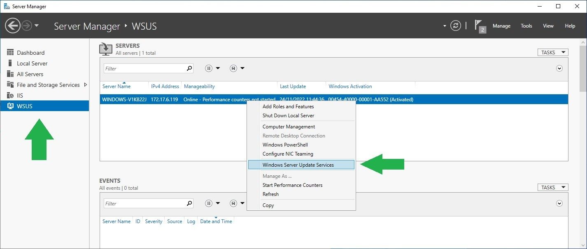Select the WINDOWS-V1KB22J server row
This screenshot has width=587, height=249.
(x=334, y=99)
